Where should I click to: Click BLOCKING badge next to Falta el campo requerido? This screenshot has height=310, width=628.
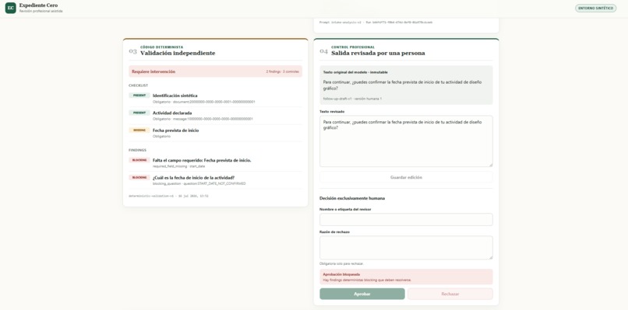[139, 160]
